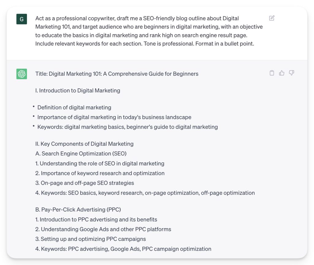Click the bullet about today's business landscape
The width and height of the screenshot is (314, 265).
click(x=114, y=117)
